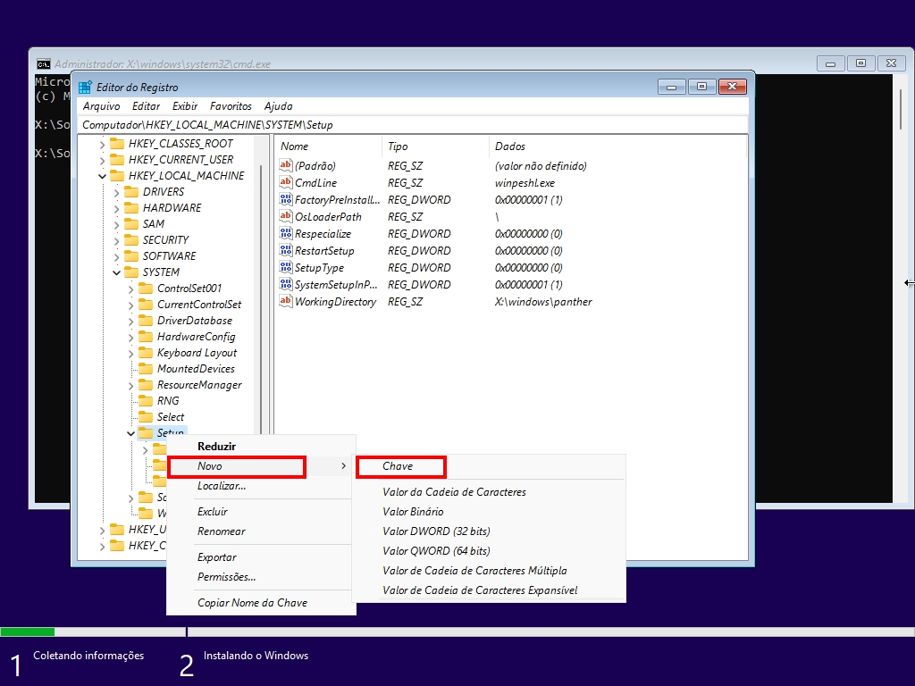
Task: Click Renomear in the context menu
Action: coord(261,531)
